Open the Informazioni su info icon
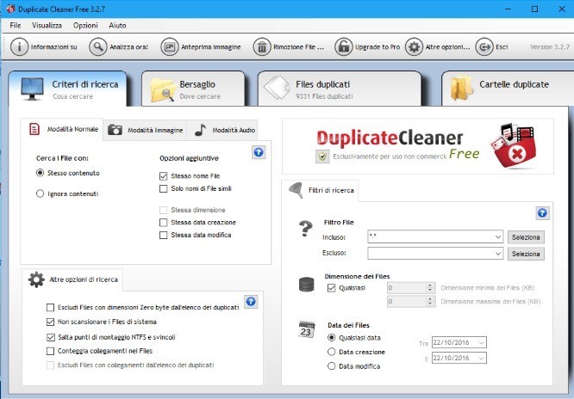The width and height of the screenshot is (574, 399). tap(19, 46)
